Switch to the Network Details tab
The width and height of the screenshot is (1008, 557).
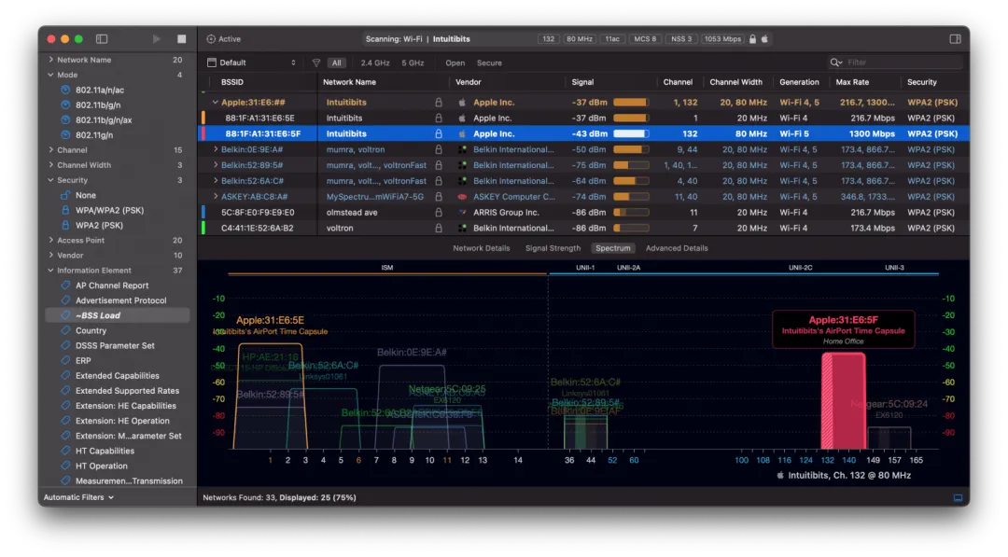[482, 248]
